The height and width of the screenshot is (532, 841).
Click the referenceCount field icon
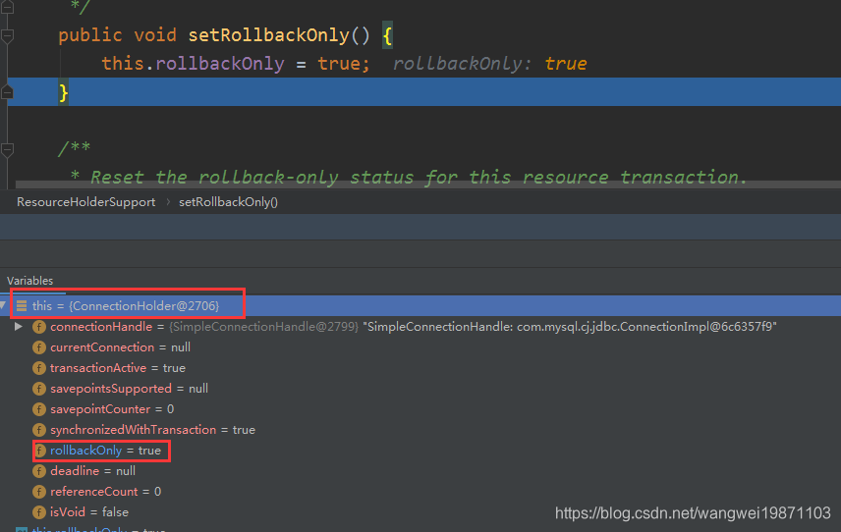(39, 492)
